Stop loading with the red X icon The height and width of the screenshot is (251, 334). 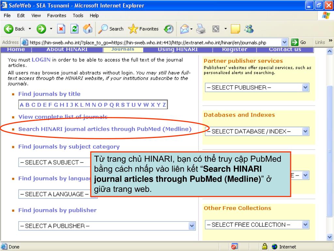click(61, 29)
